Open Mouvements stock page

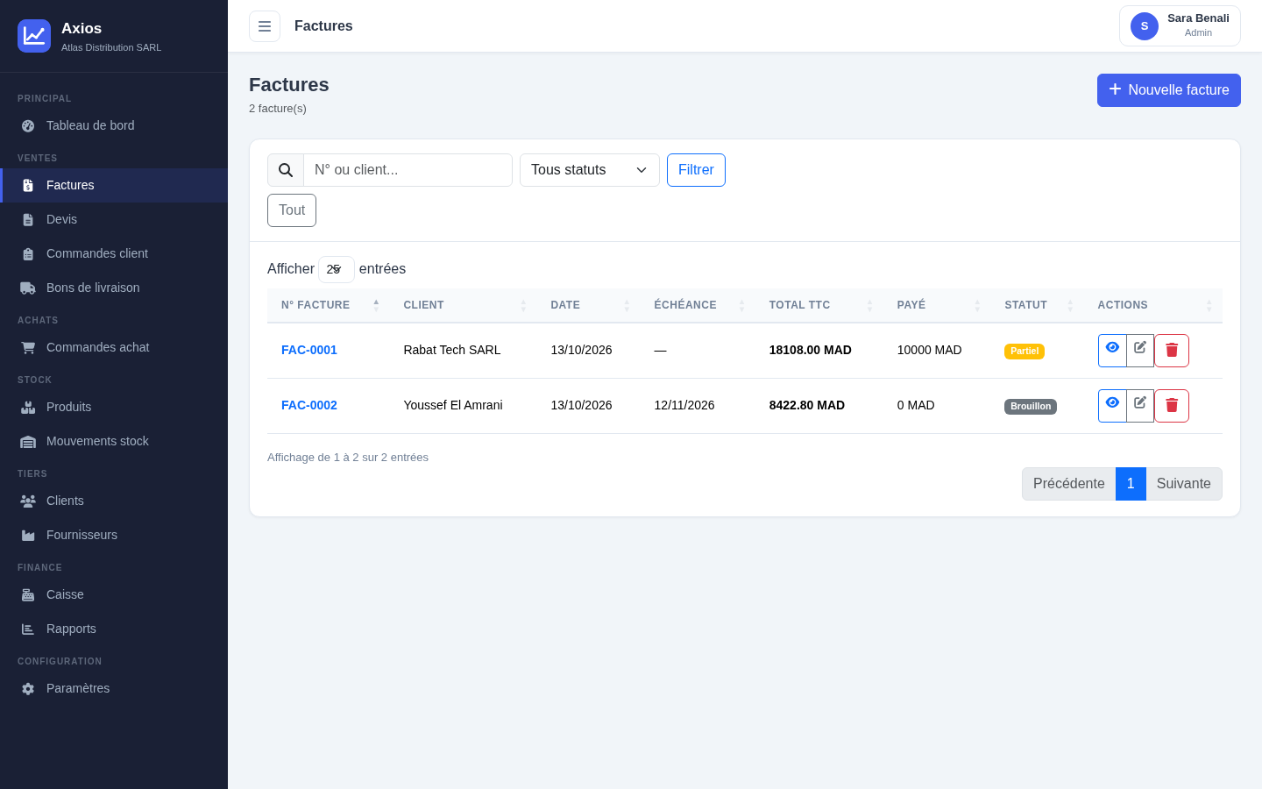[114, 441]
